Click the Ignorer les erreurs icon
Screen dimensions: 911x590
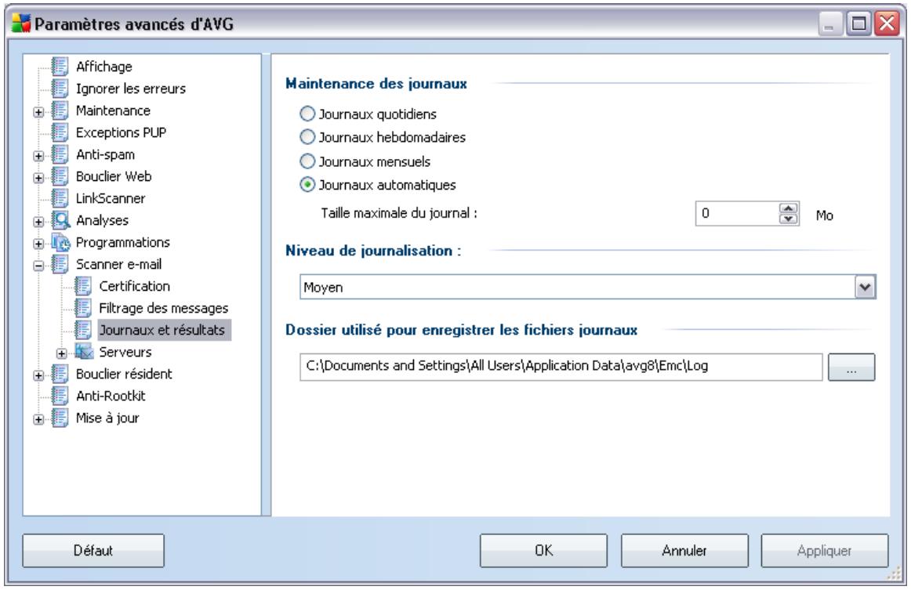point(60,89)
